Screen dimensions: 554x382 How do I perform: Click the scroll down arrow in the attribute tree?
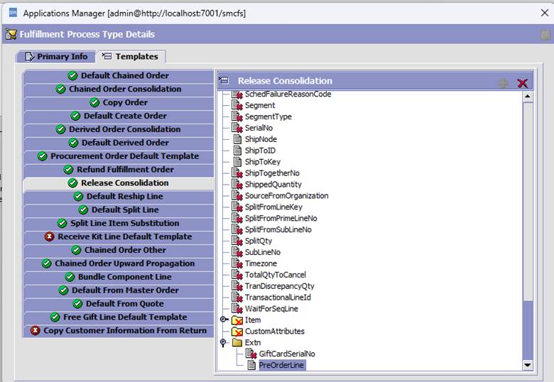click(x=527, y=364)
